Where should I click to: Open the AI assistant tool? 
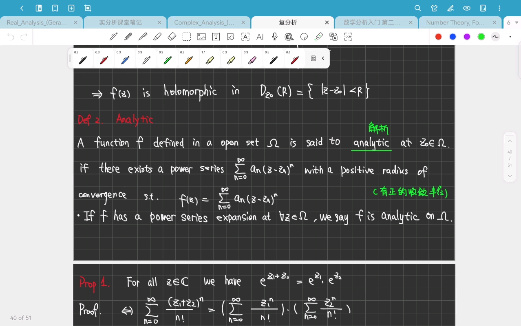(x=260, y=37)
